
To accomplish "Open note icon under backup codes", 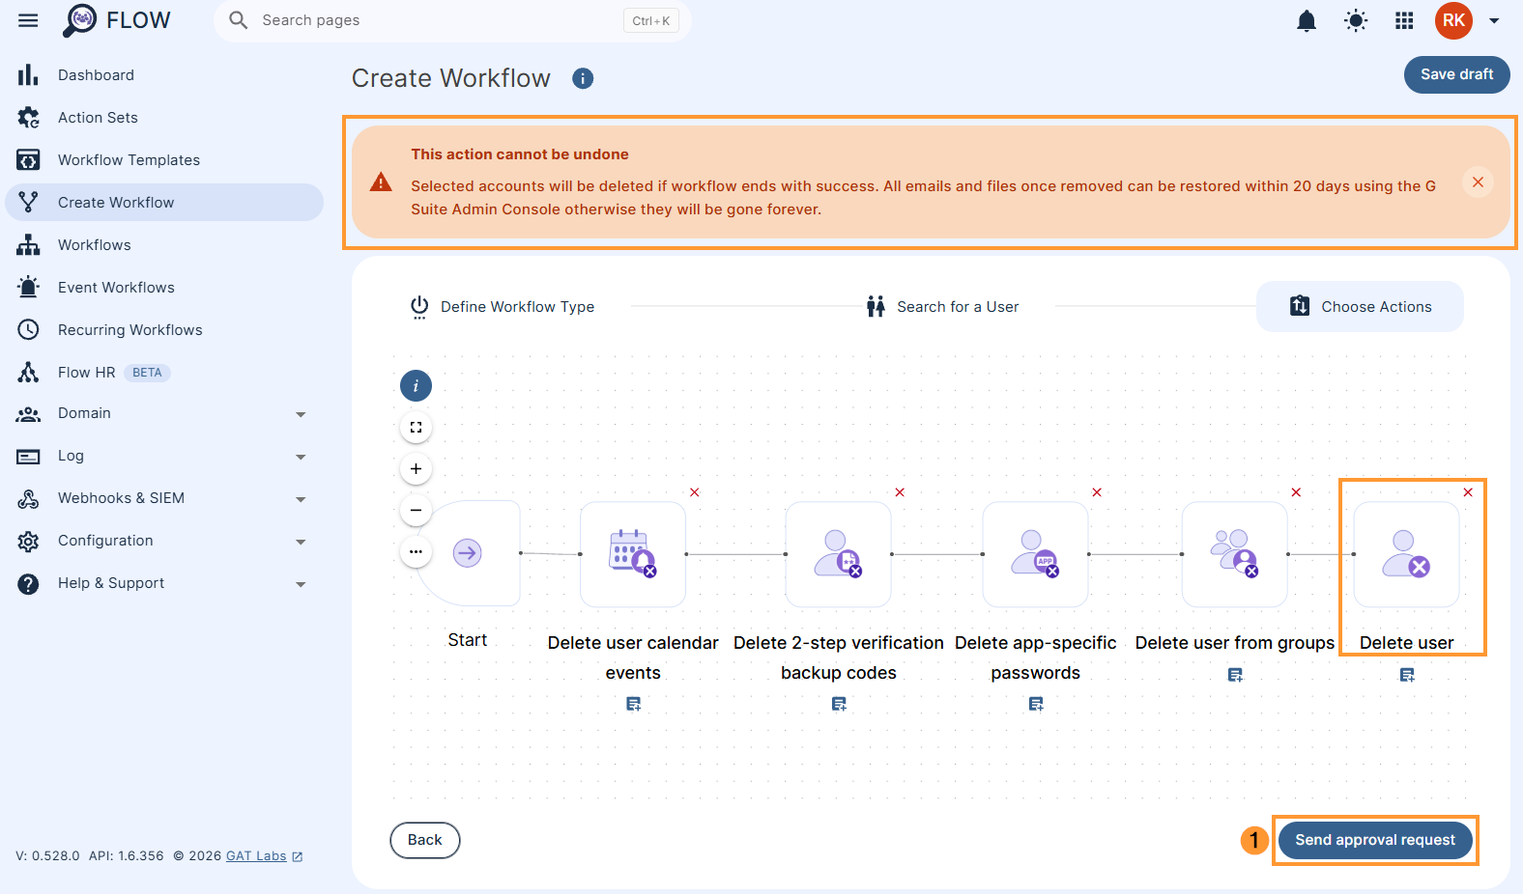I will 839,705.
